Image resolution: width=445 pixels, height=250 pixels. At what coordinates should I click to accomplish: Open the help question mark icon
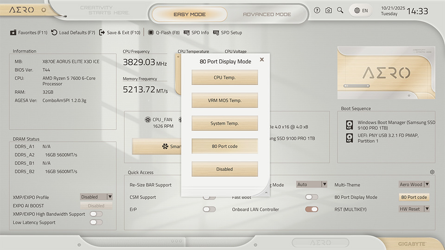(317, 10)
